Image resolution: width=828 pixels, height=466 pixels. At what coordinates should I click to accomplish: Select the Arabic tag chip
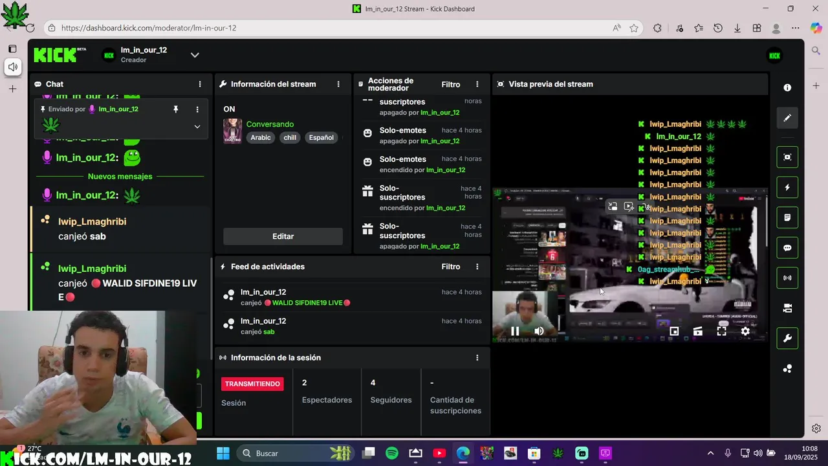[261, 137]
